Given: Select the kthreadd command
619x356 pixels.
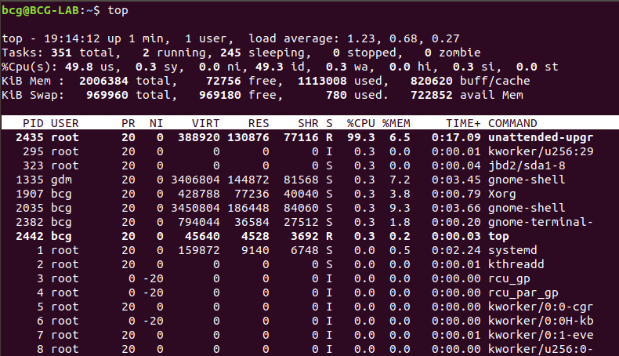Looking at the screenshot, I should (516, 264).
